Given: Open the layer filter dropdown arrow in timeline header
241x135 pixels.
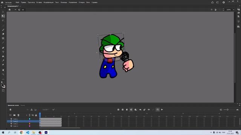Looking at the screenshot, I should pyautogui.click(x=27, y=115).
